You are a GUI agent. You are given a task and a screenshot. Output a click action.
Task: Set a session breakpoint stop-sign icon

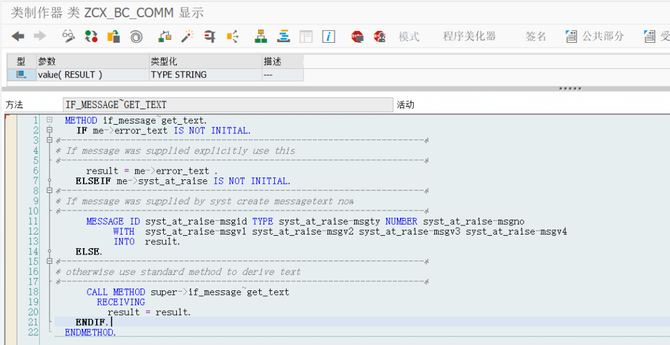[x=357, y=37]
